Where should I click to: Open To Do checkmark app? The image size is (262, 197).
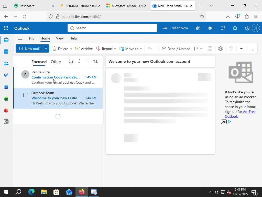(6, 75)
